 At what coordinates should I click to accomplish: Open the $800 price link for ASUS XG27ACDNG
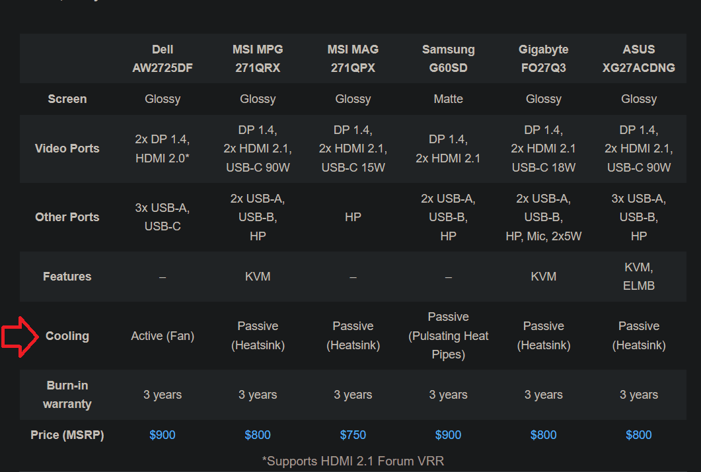(x=638, y=435)
